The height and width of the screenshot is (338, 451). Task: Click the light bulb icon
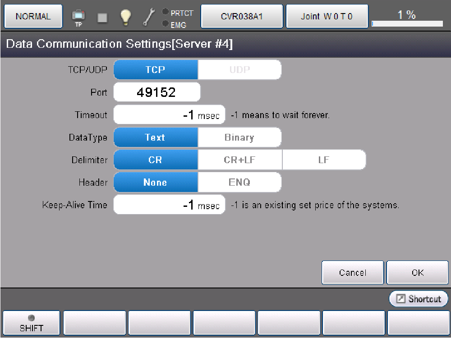125,17
